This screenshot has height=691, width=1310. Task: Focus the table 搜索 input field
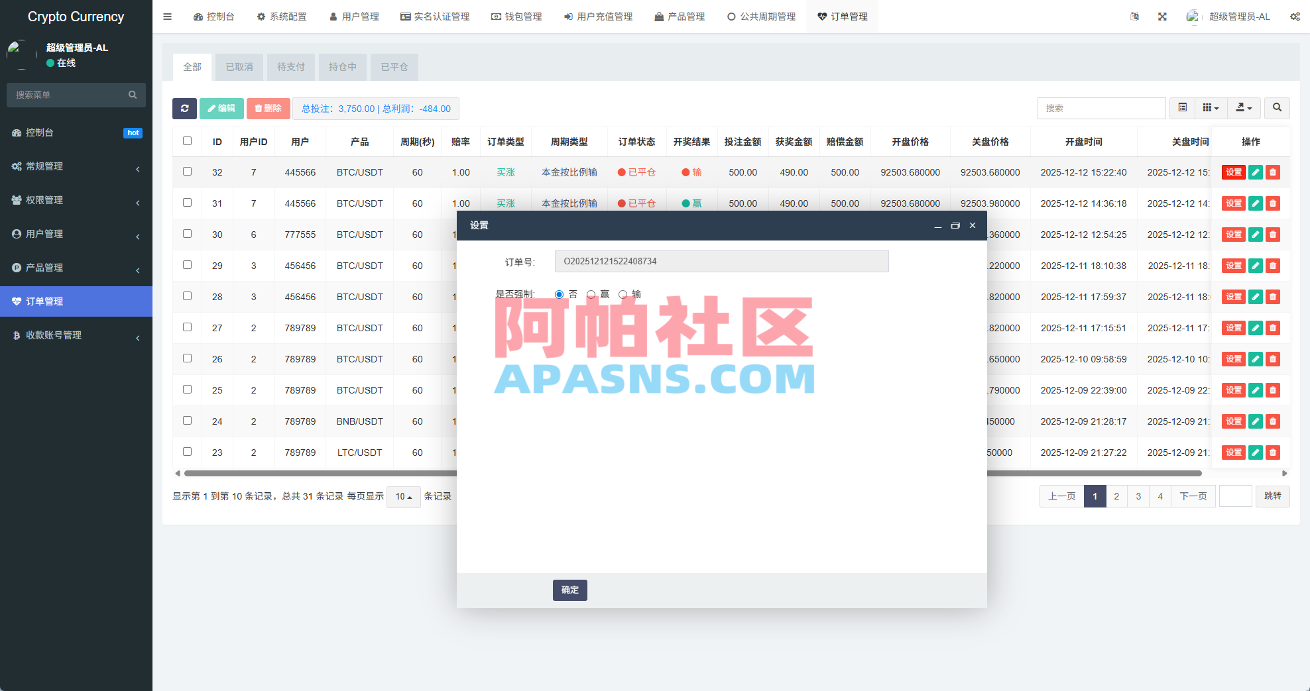[x=1101, y=108]
